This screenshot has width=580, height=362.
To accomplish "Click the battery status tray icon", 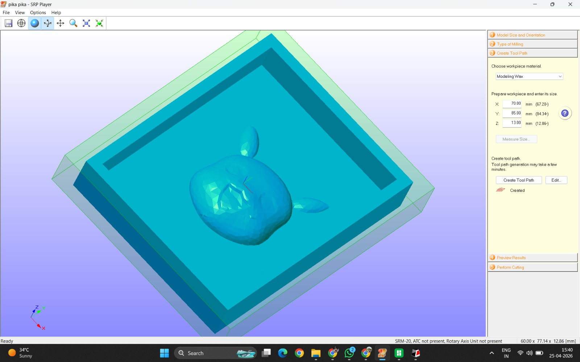I will 539,353.
